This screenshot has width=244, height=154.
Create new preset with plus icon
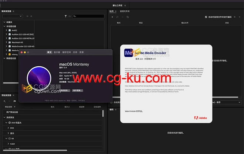coord(4,101)
